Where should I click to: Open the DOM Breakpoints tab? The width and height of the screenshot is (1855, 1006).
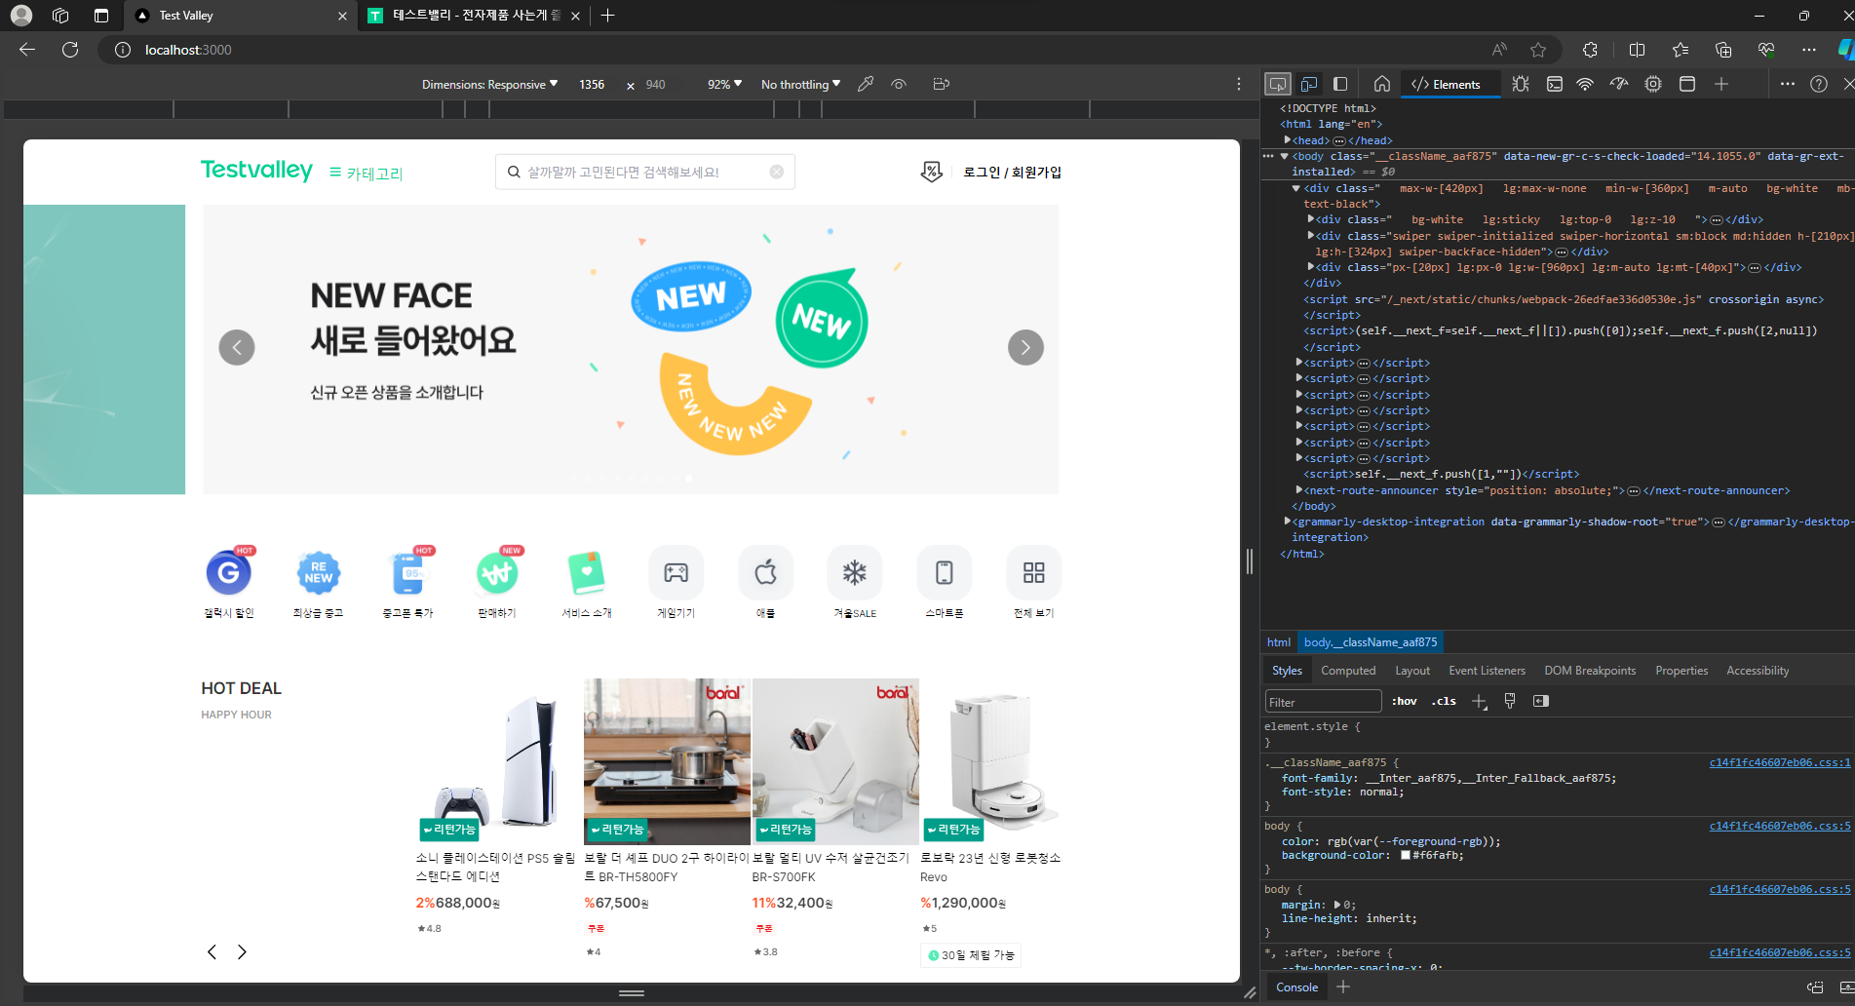[x=1590, y=671]
